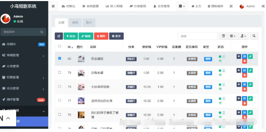Click the green edit pencil for row 79
Image resolution: width=266 pixels, height=132 pixels.
coord(250,70)
